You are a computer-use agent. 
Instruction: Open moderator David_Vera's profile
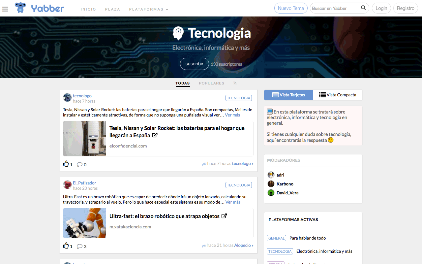click(287, 193)
